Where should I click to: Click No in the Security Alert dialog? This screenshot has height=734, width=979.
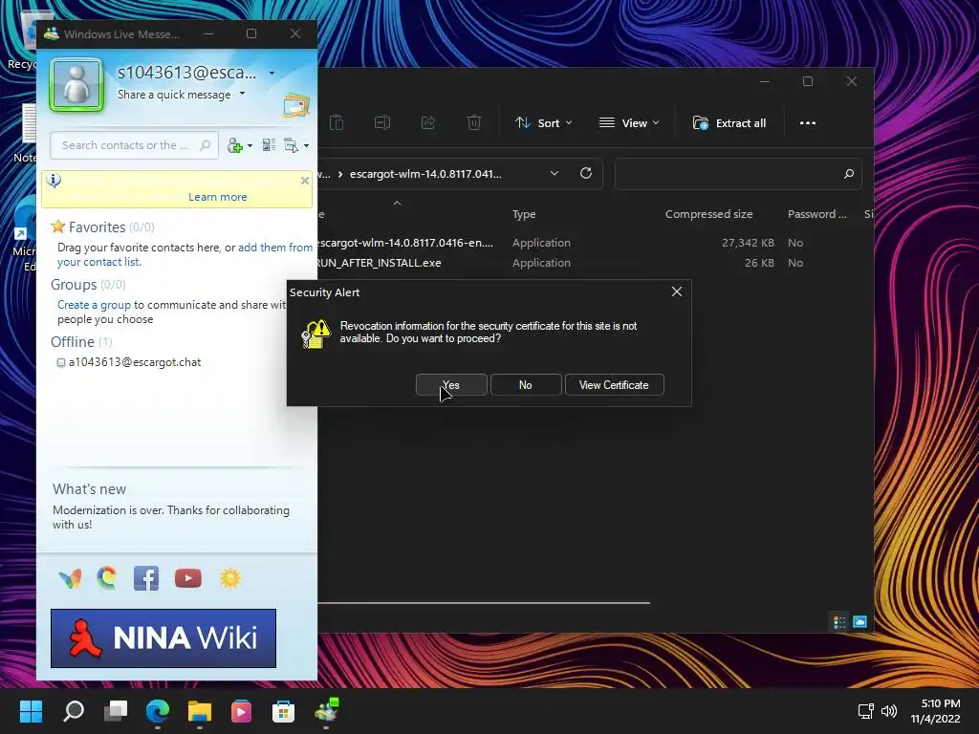(x=526, y=385)
